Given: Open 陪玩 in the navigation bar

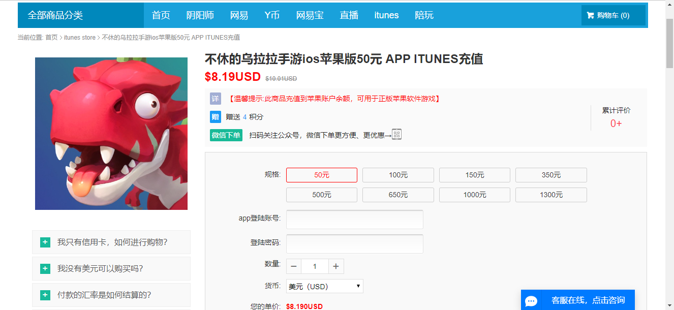Looking at the screenshot, I should point(424,15).
